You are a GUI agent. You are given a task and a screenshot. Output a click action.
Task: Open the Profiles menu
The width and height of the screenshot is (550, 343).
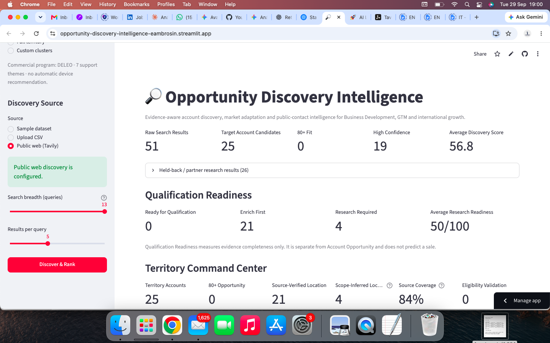pyautogui.click(x=166, y=4)
